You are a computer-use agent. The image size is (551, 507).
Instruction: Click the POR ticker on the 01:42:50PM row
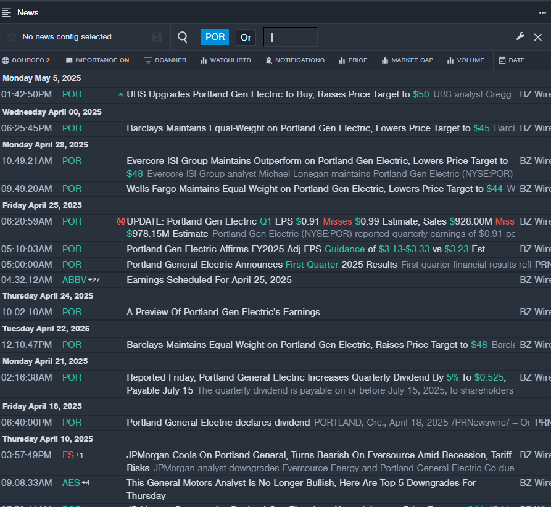pos(72,94)
